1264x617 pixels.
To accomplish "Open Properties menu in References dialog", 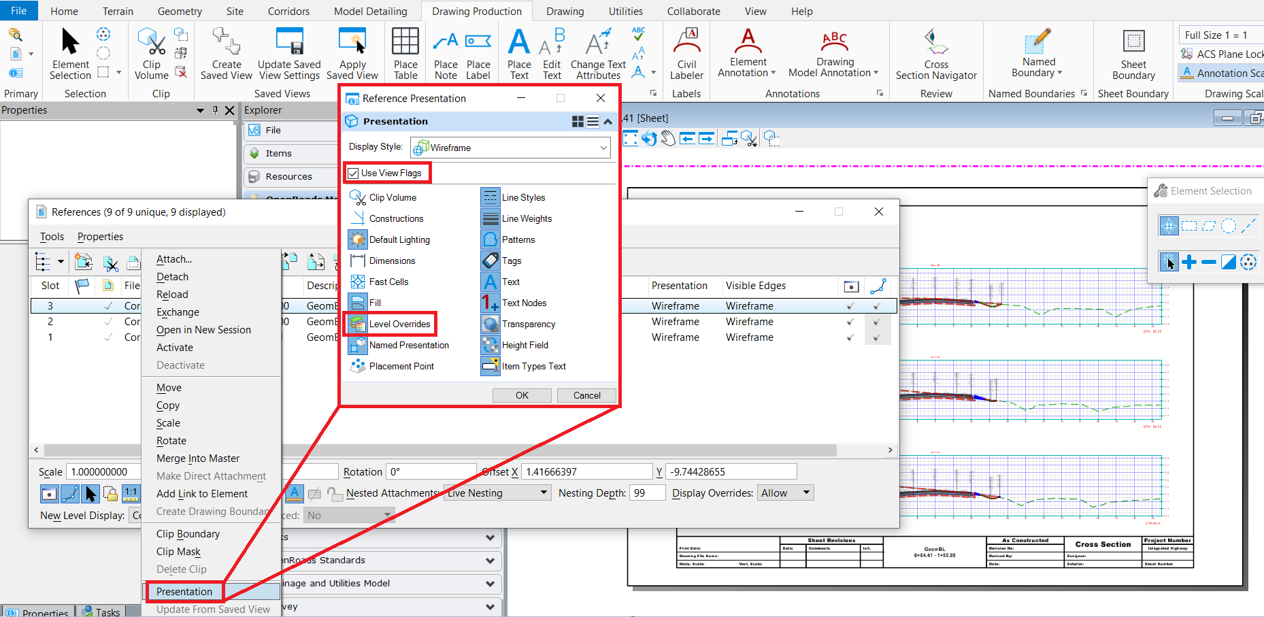I will coord(100,237).
